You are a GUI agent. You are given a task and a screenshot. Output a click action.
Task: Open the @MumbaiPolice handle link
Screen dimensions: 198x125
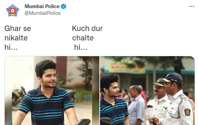(x=42, y=13)
